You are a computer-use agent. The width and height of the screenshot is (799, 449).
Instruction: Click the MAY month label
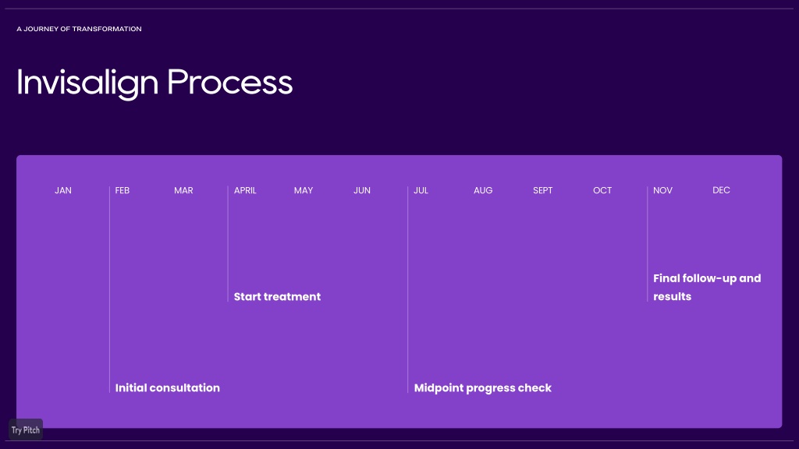click(x=304, y=190)
